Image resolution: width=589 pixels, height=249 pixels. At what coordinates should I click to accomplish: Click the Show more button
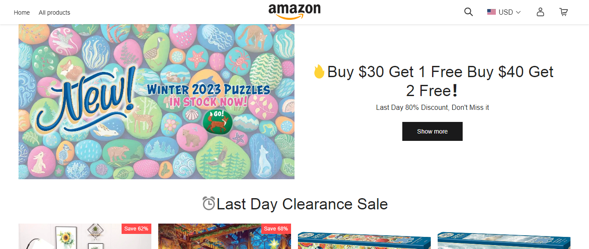(432, 131)
